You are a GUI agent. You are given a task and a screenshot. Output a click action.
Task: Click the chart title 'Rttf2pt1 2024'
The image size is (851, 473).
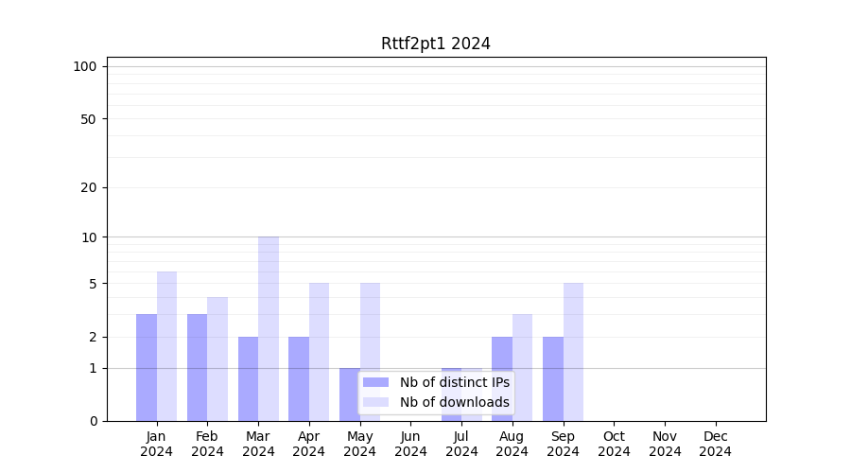(436, 44)
